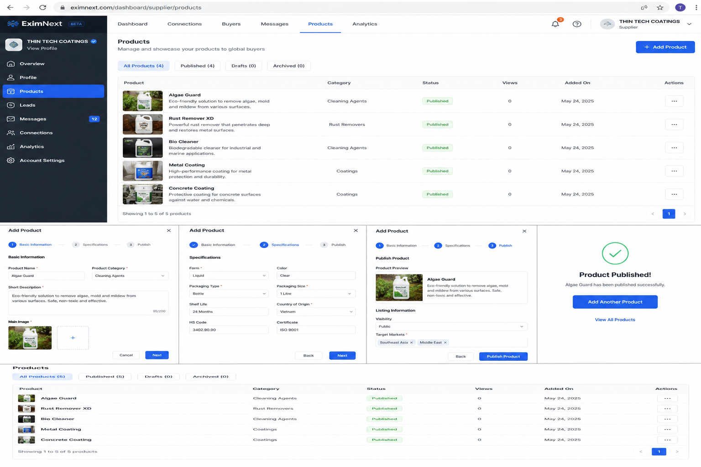Click into the Short Description text area
Viewport: 701px width, 467px height.
click(89, 303)
